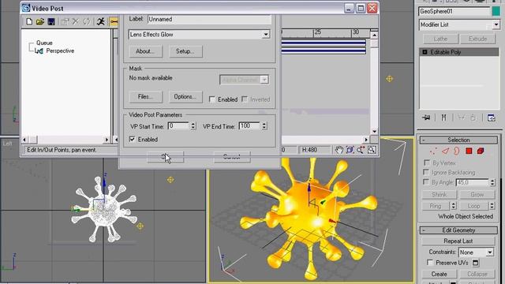Click queue pane horizontal scrollbar left arrow
The image size is (505, 284).
coord(24,140)
